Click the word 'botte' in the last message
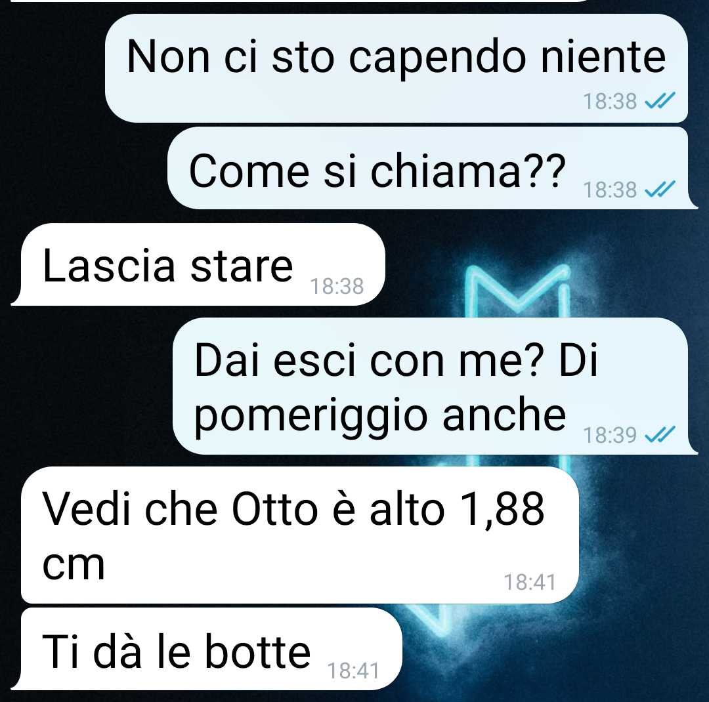This screenshot has height=702, width=709. coord(258,651)
